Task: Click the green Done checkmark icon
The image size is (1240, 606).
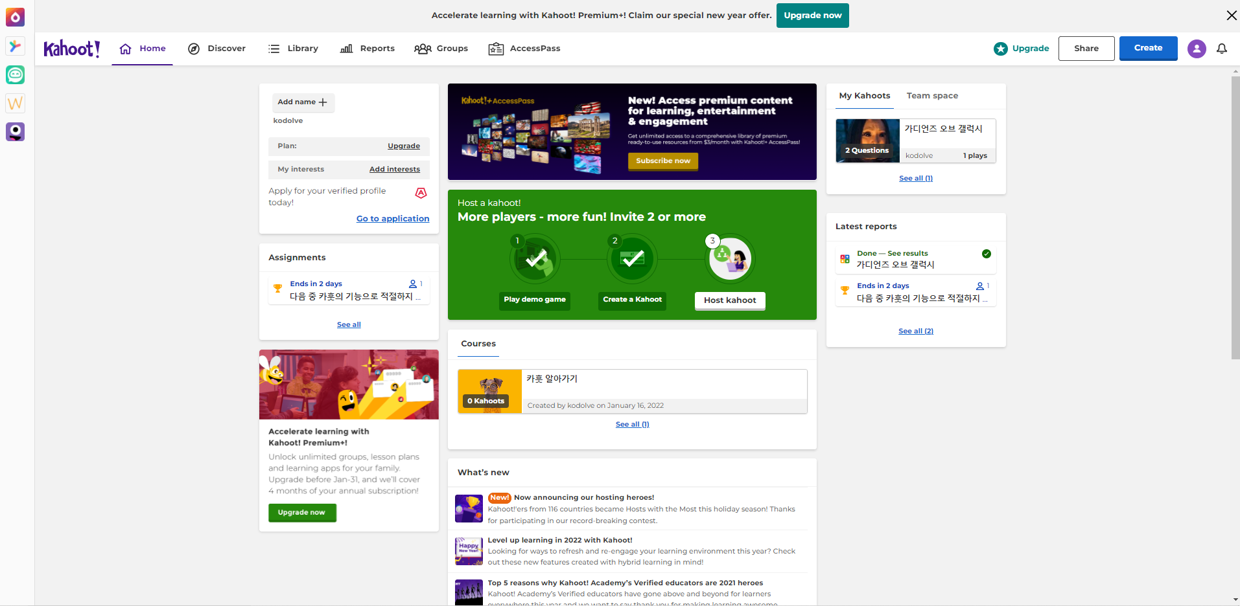Action: click(986, 254)
